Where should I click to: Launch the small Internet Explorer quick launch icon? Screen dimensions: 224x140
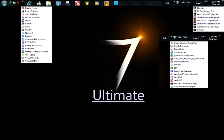[10, 3]
